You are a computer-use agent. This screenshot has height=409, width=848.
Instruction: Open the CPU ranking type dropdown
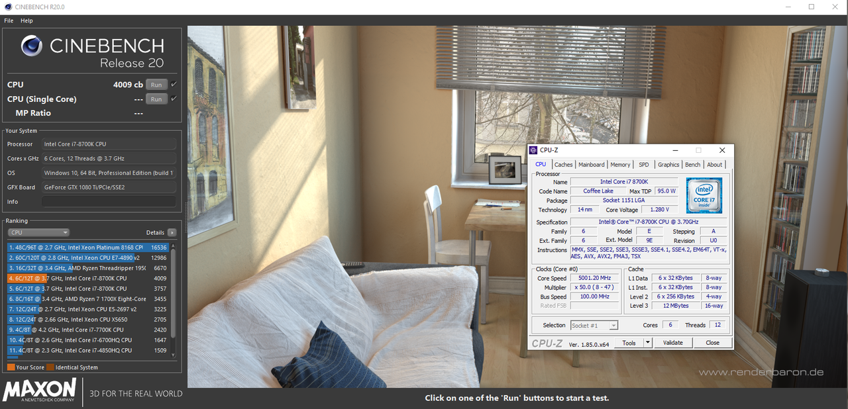(38, 232)
